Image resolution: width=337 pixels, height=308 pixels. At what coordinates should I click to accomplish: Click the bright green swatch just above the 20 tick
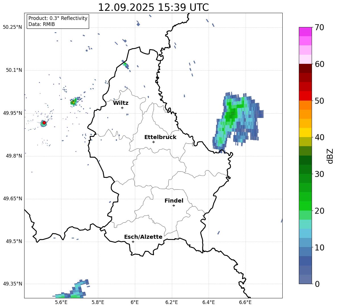click(305, 206)
